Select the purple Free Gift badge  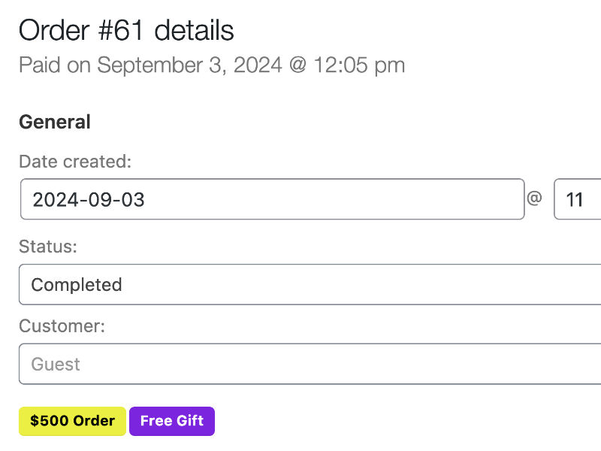(171, 421)
